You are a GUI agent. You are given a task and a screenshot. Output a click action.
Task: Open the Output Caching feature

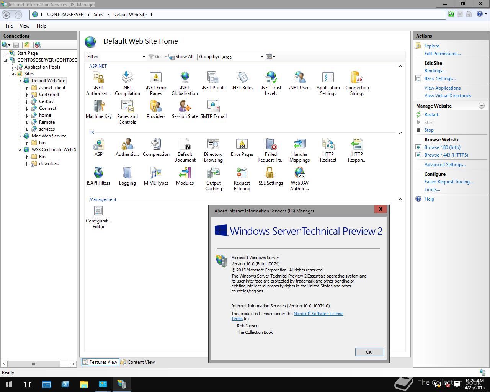click(x=213, y=179)
